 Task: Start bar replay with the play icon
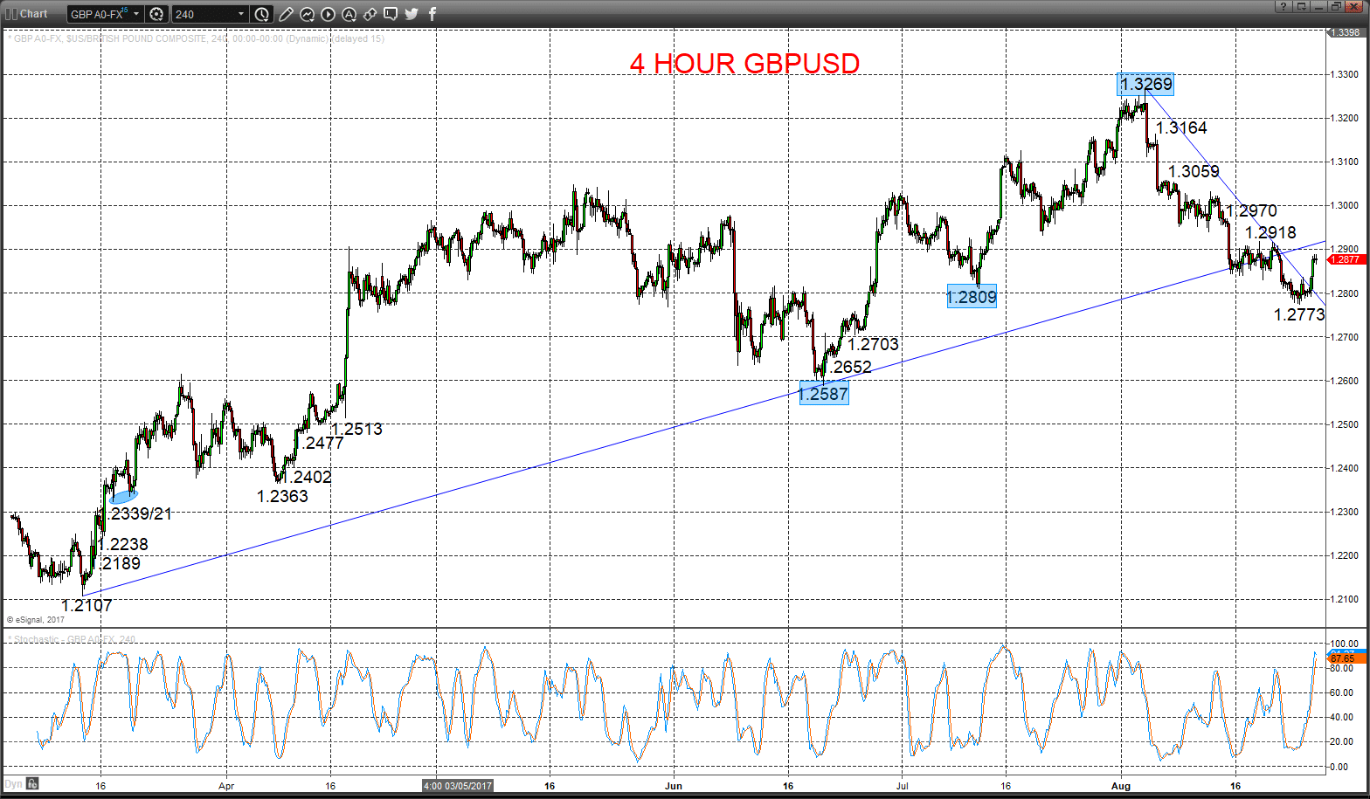pos(328,14)
